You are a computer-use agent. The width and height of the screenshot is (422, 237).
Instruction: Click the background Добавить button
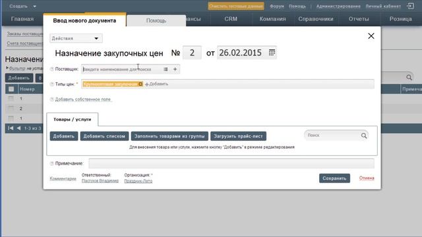(x=19, y=78)
